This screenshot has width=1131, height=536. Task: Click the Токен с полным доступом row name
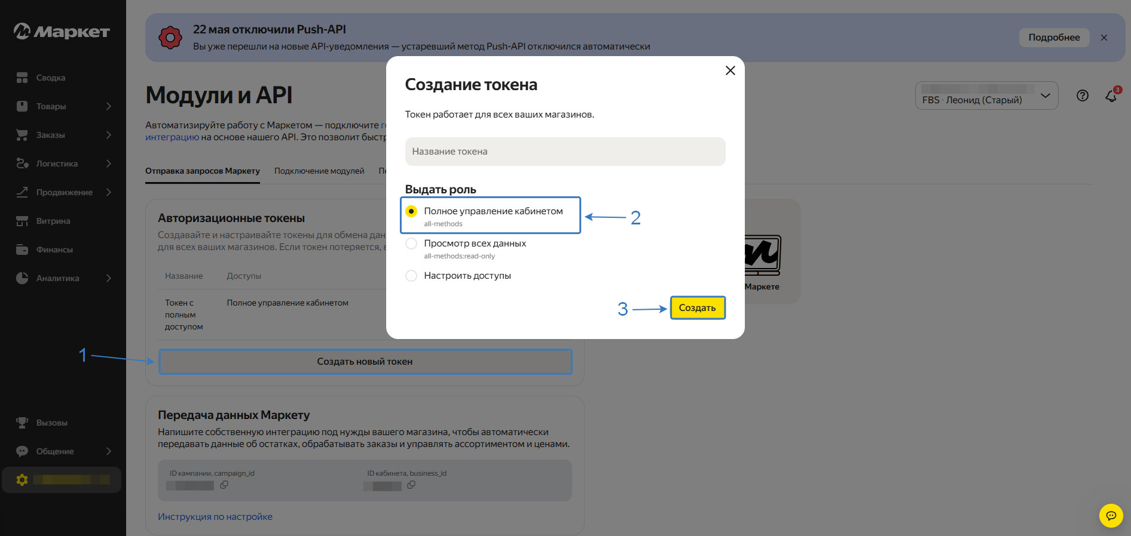tap(184, 315)
